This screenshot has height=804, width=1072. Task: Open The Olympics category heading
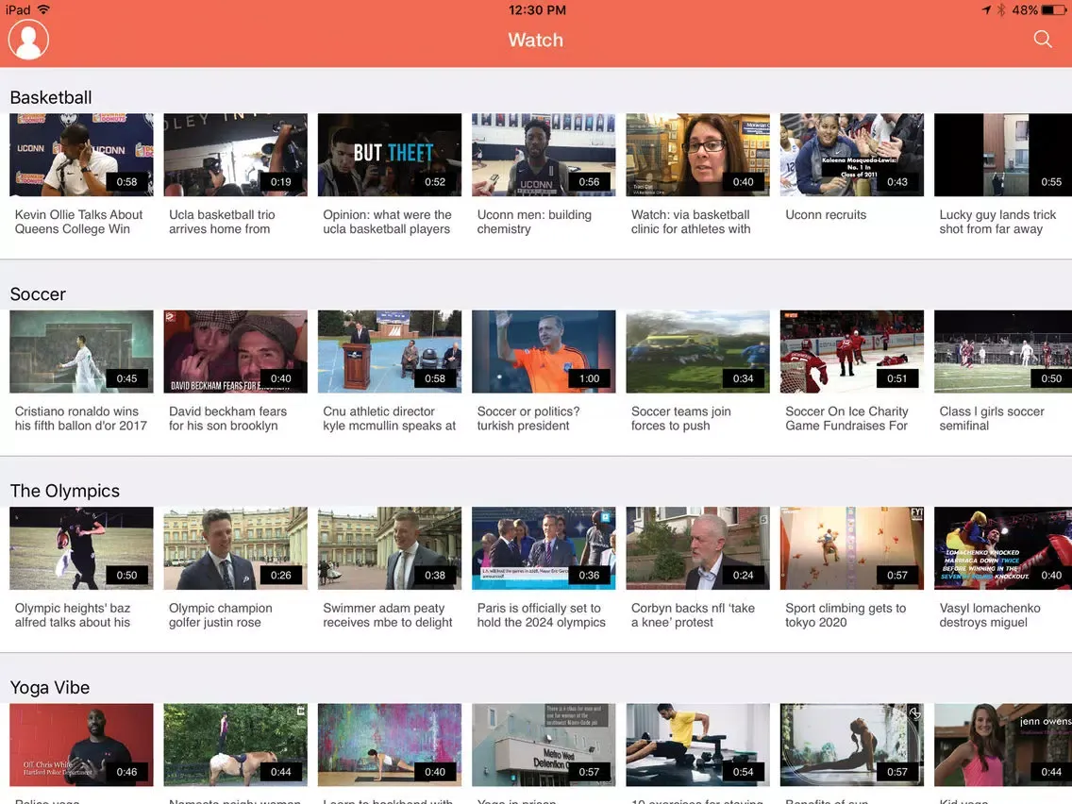click(65, 491)
